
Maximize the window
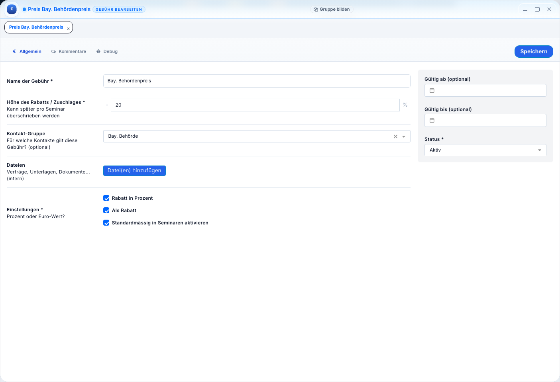pos(537,9)
